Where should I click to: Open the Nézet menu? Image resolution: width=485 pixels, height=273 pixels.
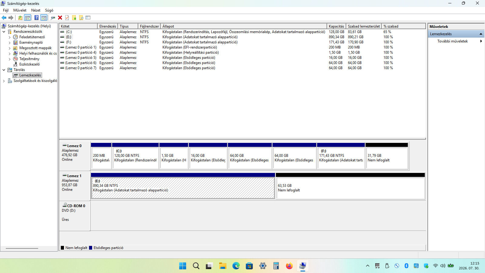36,10
